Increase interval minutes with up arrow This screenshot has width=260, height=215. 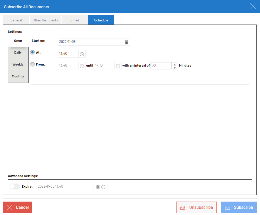pyautogui.click(x=175, y=64)
